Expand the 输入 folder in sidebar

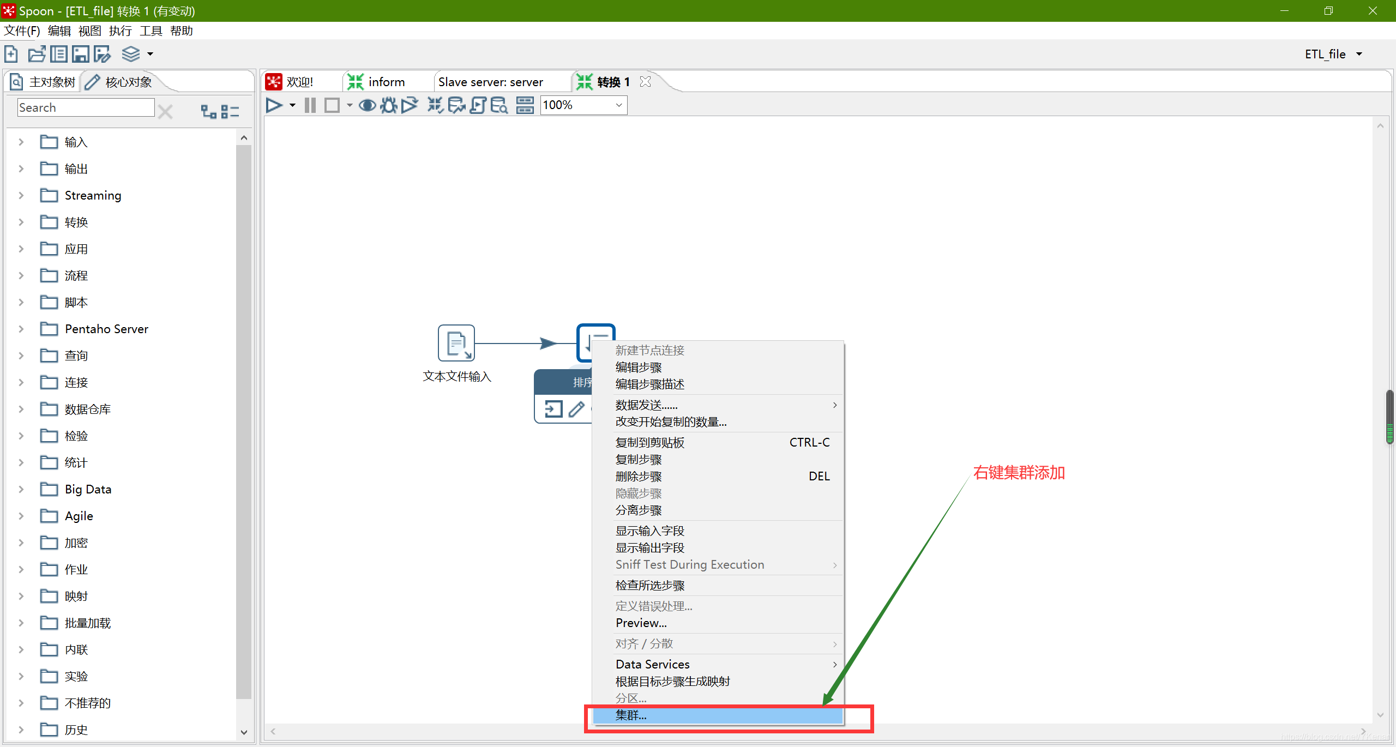(x=20, y=141)
